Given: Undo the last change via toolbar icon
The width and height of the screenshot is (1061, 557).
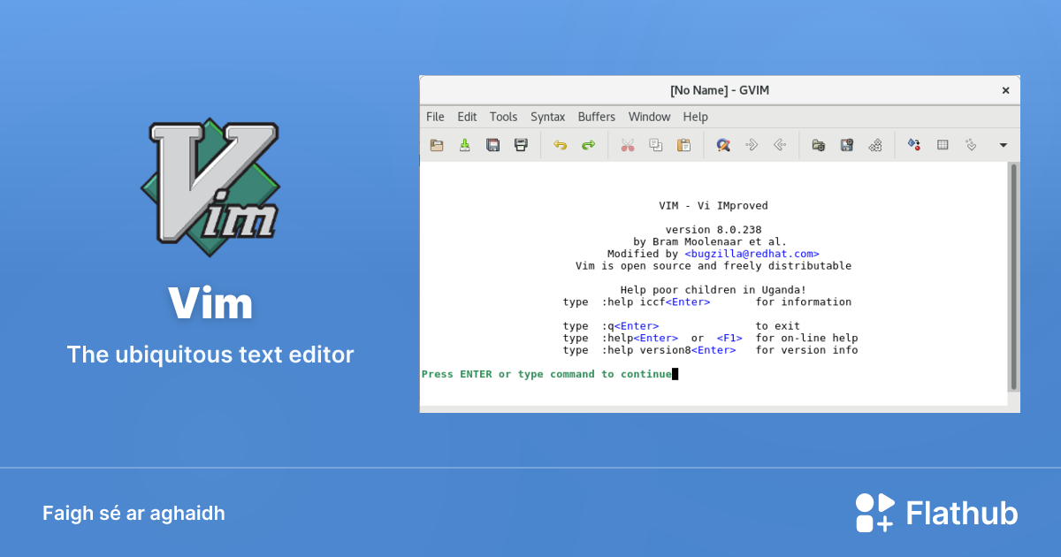Looking at the screenshot, I should pyautogui.click(x=560, y=144).
